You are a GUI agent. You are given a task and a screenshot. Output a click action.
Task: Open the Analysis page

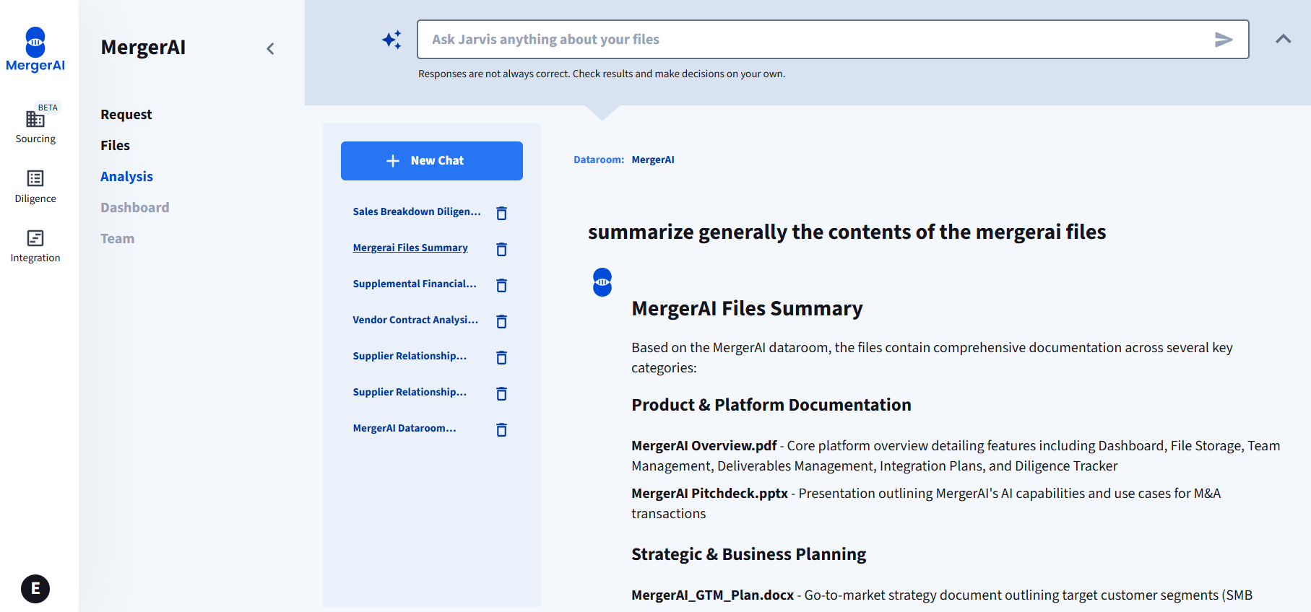pos(126,177)
